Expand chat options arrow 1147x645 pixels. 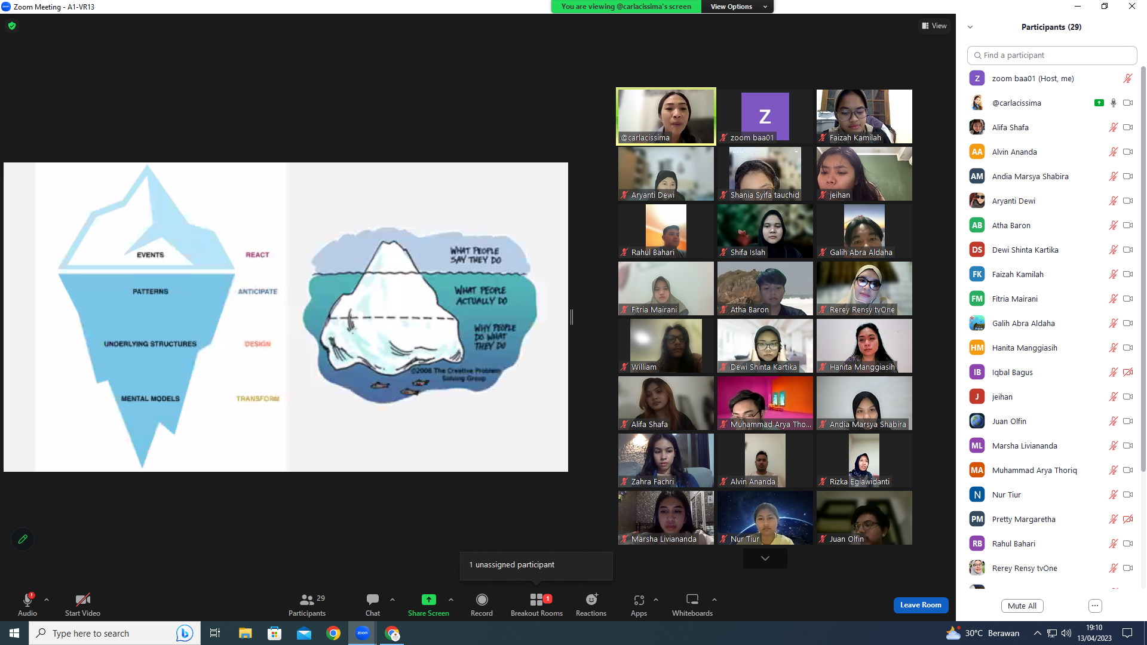(392, 600)
